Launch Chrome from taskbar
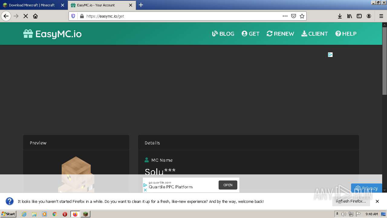 [55, 214]
